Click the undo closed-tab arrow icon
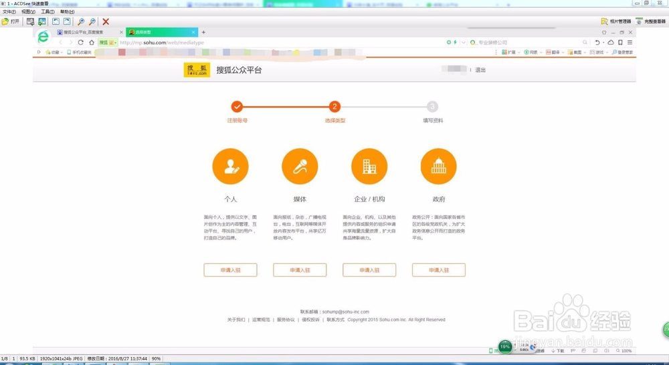The image size is (669, 365). click(x=597, y=42)
